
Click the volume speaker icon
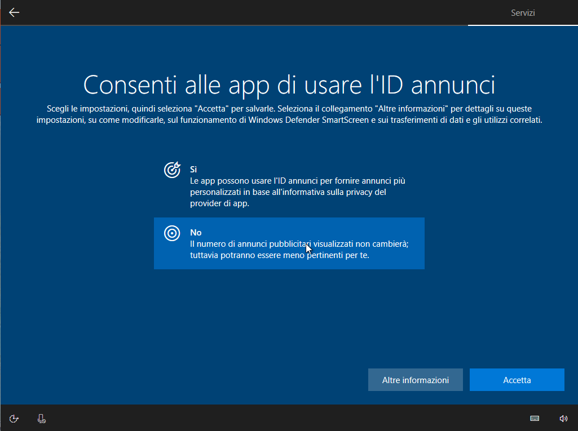563,419
